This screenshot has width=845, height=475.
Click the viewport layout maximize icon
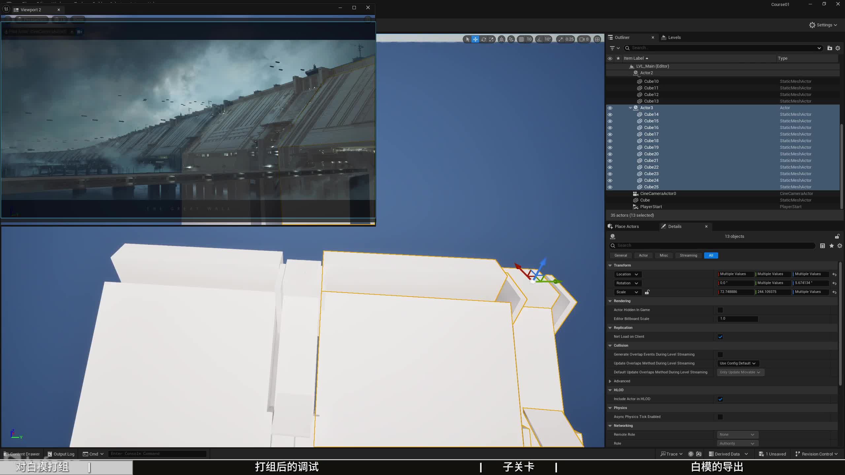[x=597, y=39]
